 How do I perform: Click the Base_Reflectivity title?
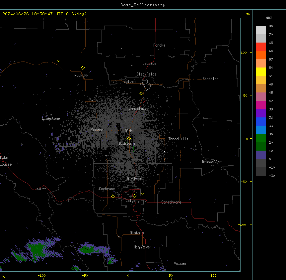143,5
